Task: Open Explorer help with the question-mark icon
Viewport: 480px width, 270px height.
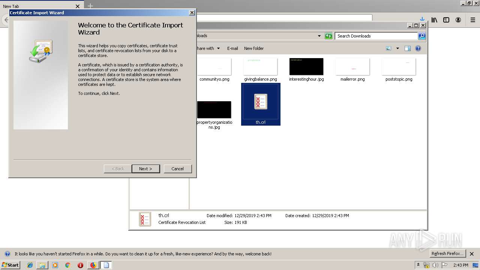Action: (418, 48)
